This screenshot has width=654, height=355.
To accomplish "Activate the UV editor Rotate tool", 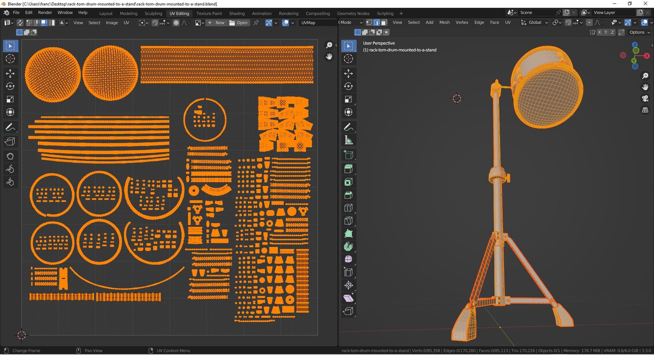I will tap(10, 86).
